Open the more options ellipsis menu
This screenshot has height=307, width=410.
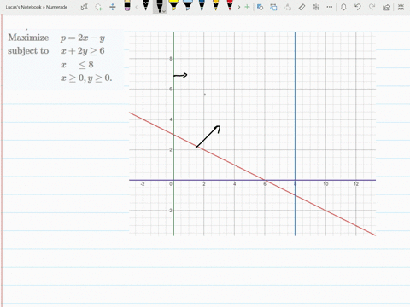coord(330,7)
